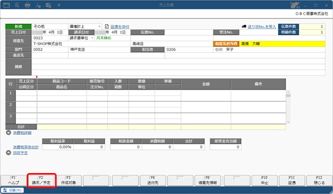Click the 備考 column header
Image resolution: width=333 pixels, height=194 pixels.
(258, 84)
